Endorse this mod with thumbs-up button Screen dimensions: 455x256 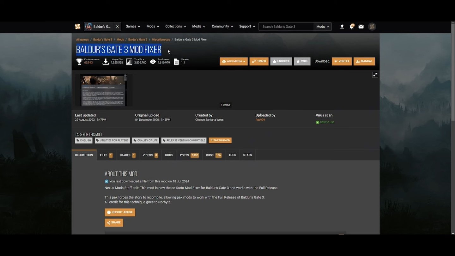coord(281,61)
